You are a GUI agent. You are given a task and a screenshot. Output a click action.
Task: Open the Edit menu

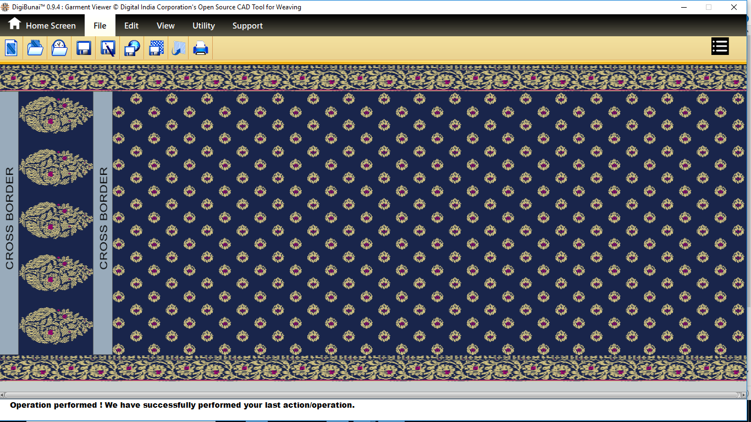click(131, 26)
